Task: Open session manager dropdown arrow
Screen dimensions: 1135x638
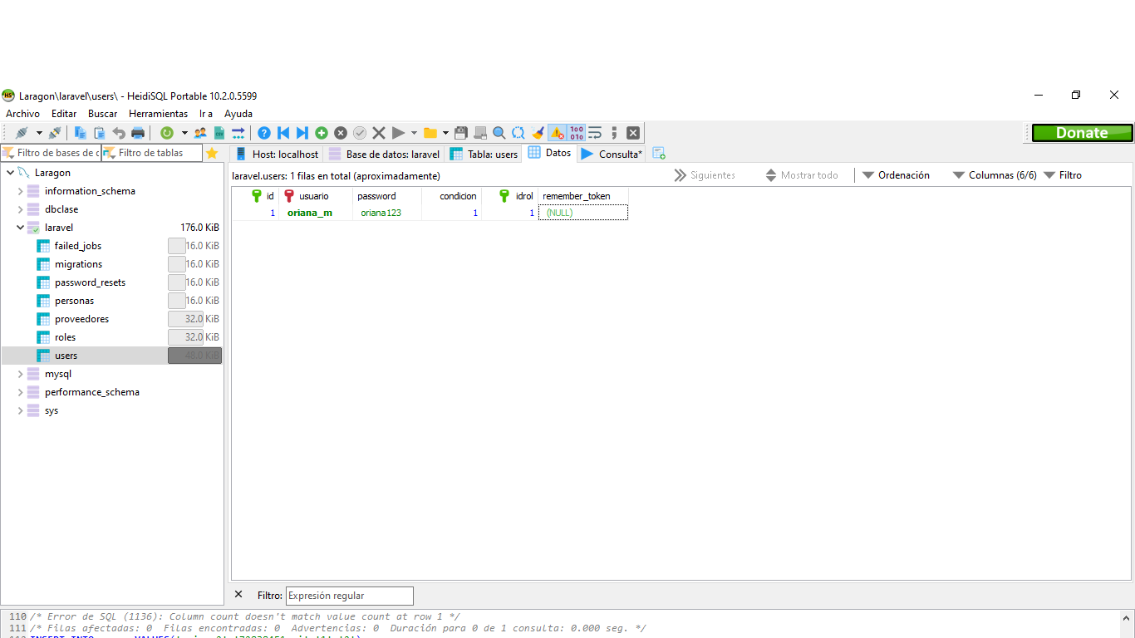Action: (38, 133)
